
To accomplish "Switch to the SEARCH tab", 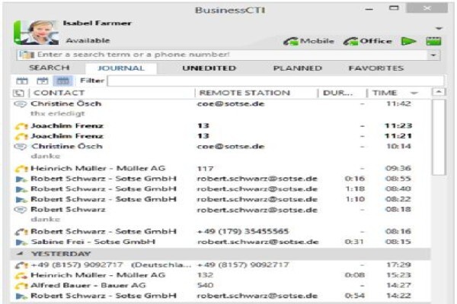I will (50, 68).
